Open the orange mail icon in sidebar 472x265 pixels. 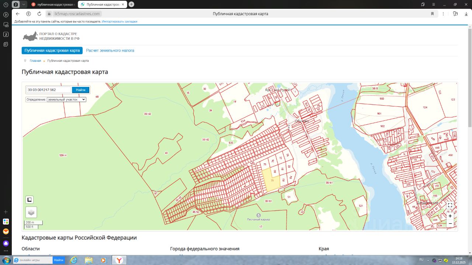point(6,232)
